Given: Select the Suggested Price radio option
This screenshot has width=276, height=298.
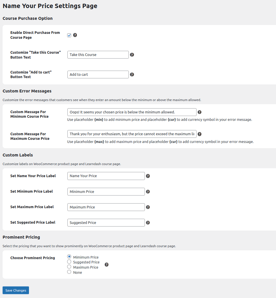Looking at the screenshot, I should coord(69,262).
